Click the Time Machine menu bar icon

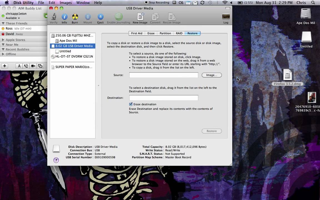click(x=210, y=3)
